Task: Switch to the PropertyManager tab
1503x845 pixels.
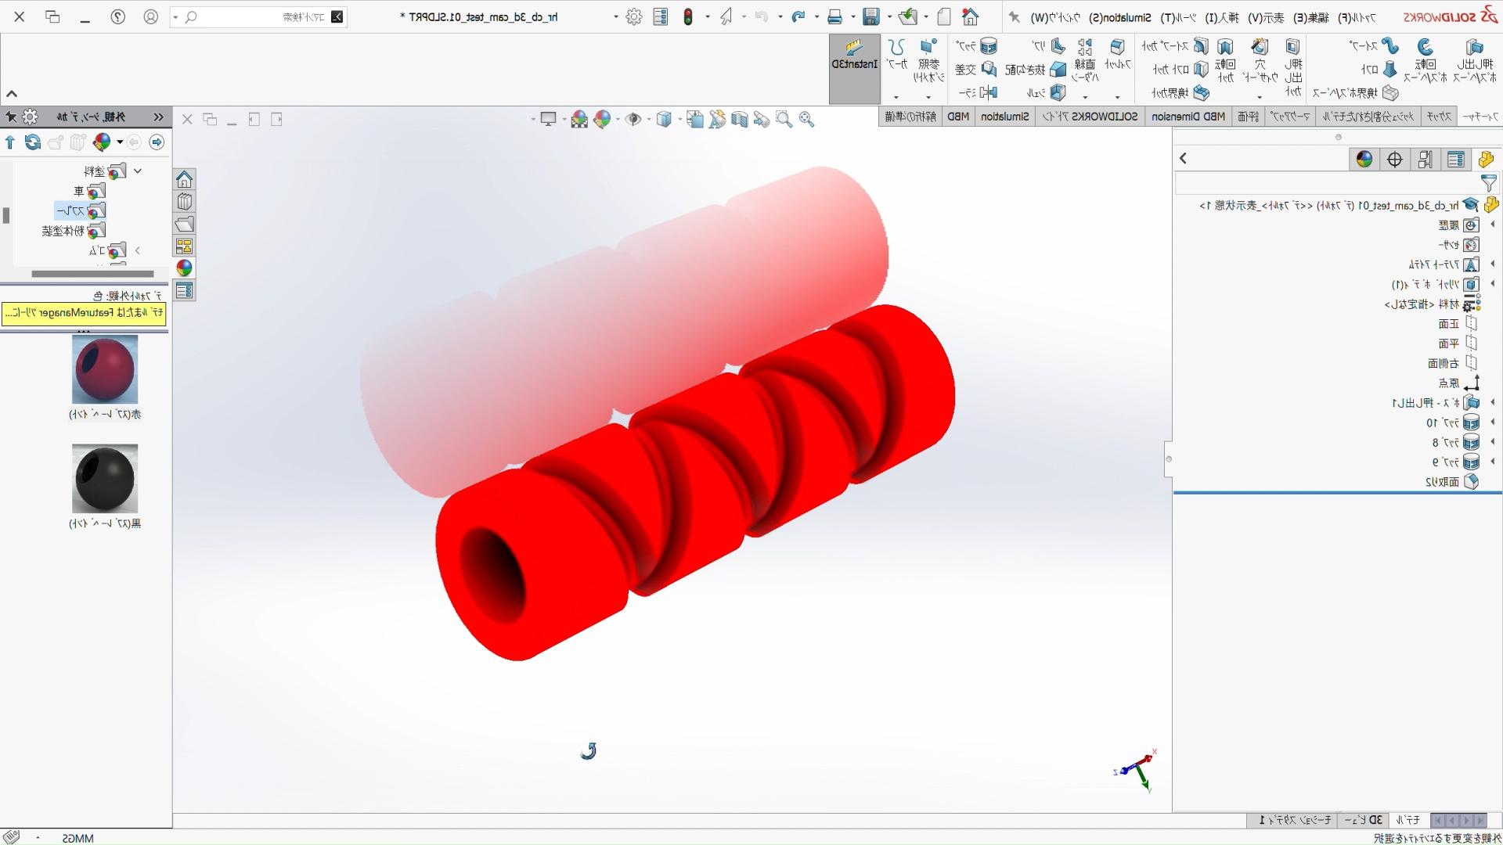Action: tap(1456, 160)
